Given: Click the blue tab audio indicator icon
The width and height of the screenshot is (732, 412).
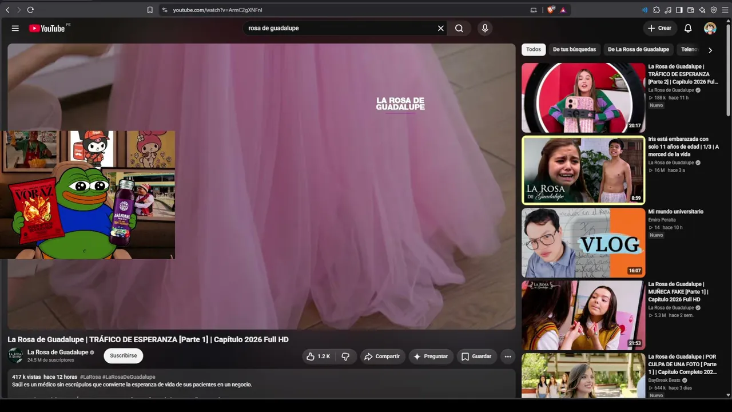Looking at the screenshot, I should click(645, 10).
